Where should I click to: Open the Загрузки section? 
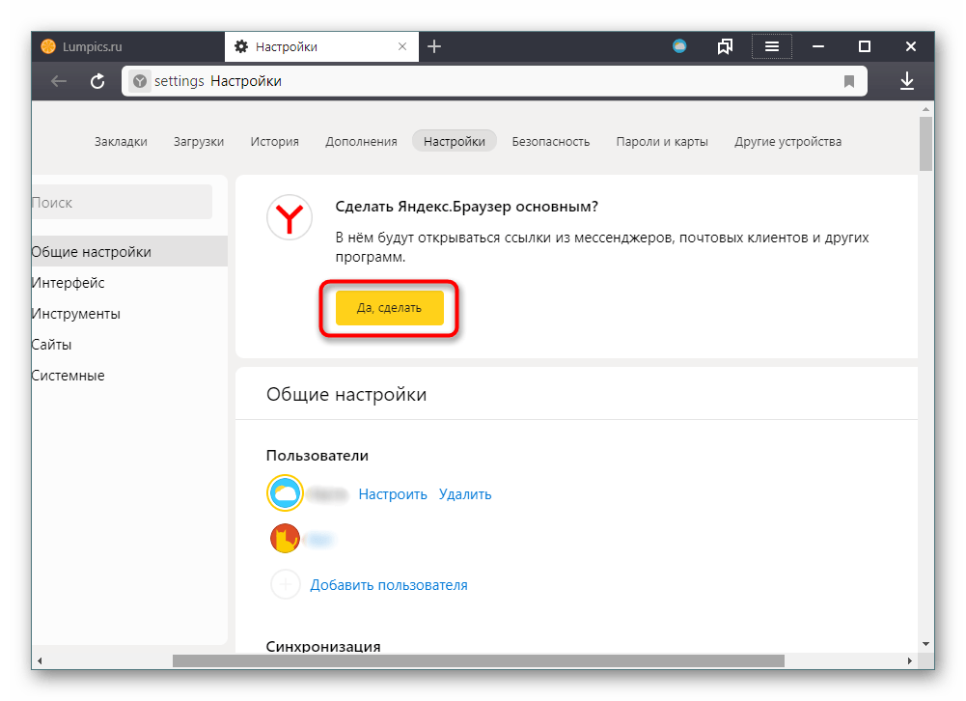199,142
